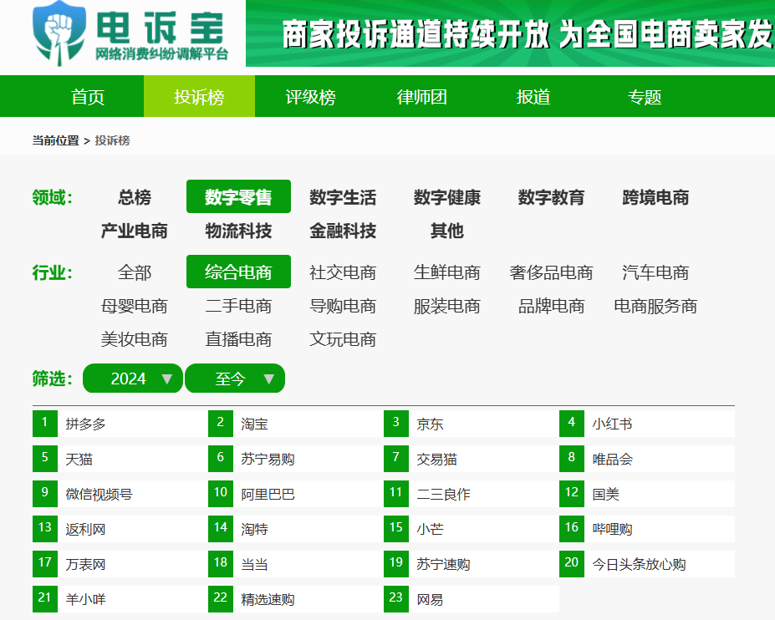Choose 导购电商 industry filter
The image size is (775, 620).
343,306
